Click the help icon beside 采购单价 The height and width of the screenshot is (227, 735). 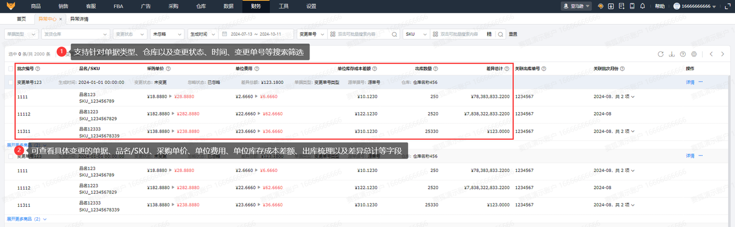coord(168,69)
